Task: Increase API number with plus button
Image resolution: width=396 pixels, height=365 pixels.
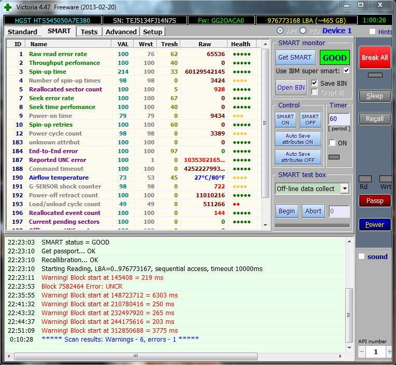Action: (389, 352)
